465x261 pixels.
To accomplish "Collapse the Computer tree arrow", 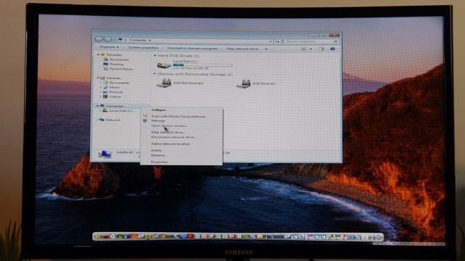I will 97,106.
